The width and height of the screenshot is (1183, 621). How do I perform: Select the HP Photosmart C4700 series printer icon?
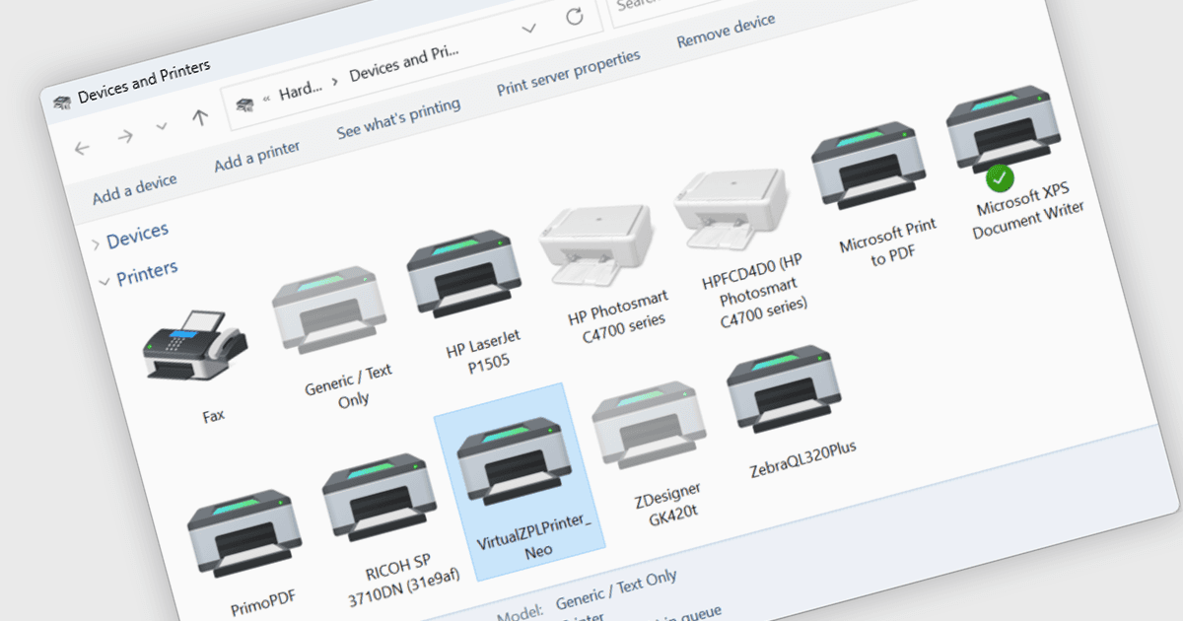597,244
